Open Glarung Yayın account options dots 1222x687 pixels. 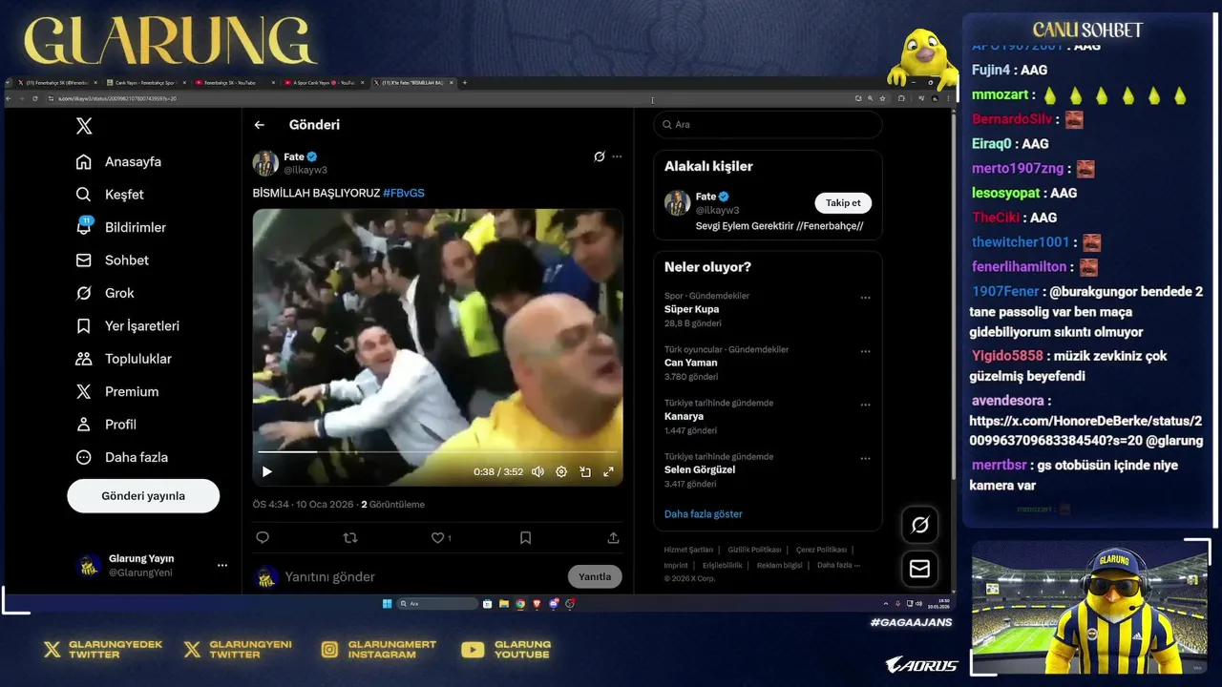point(222,565)
